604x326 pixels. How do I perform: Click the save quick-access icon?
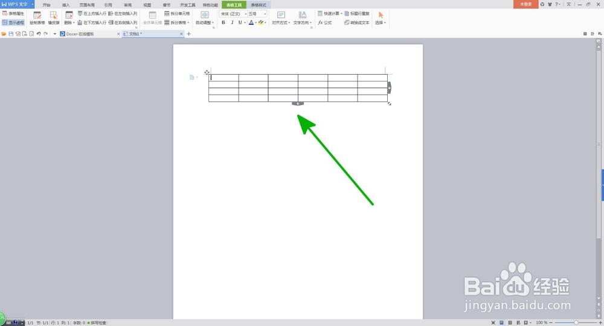(11, 34)
